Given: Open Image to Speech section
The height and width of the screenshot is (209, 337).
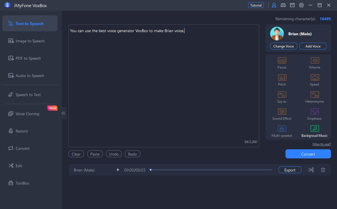Looking at the screenshot, I should click(30, 41).
